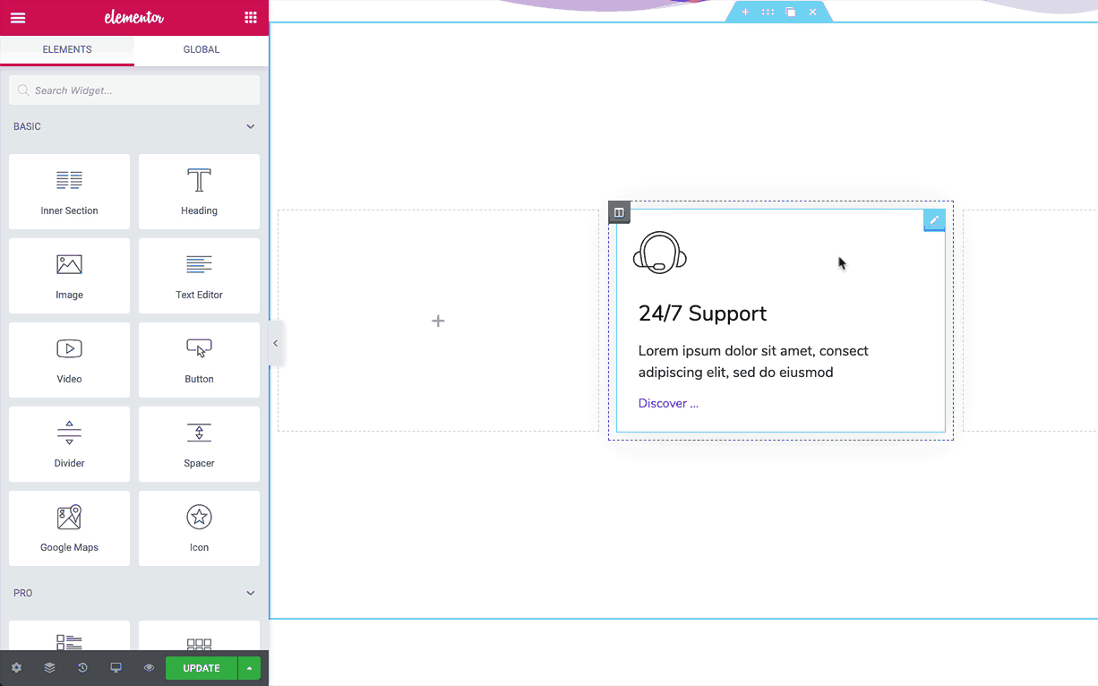Click the Lorem ipsum description text
Image resolution: width=1098 pixels, height=686 pixels.
point(753,362)
